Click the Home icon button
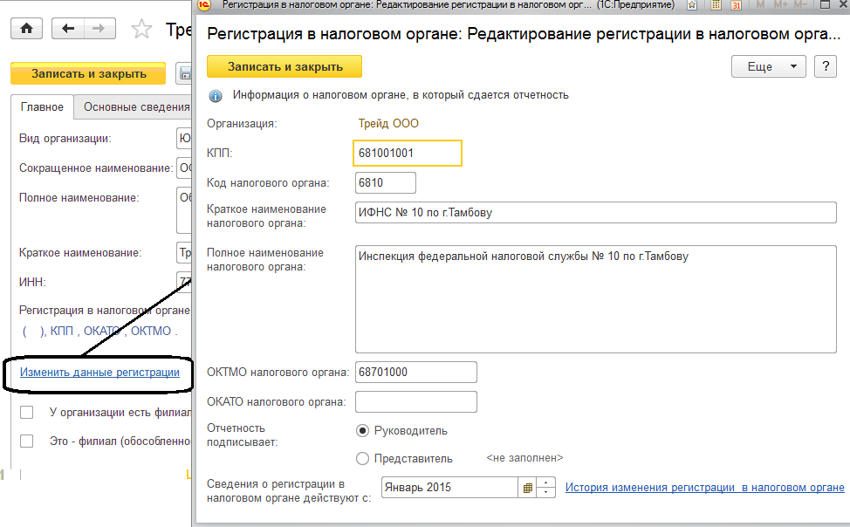 [26, 29]
